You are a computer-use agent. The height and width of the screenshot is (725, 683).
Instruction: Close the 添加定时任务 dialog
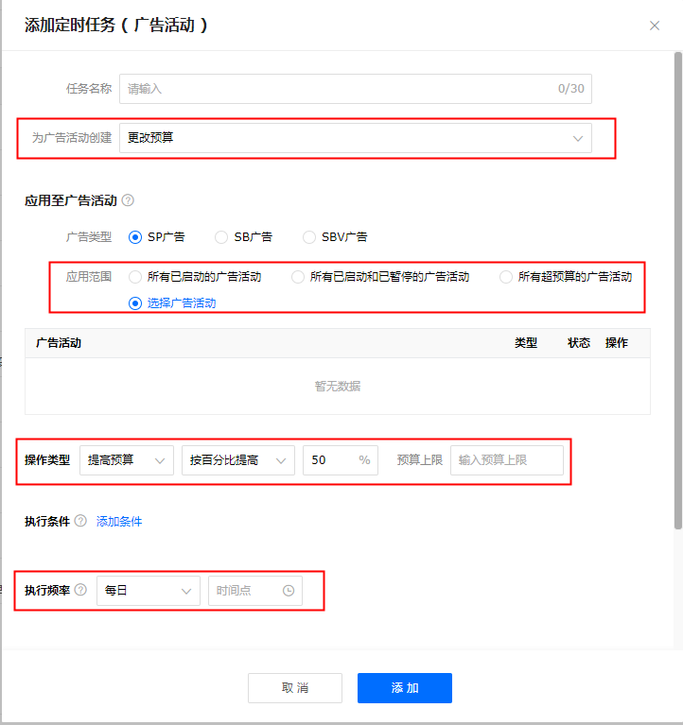coord(655,26)
